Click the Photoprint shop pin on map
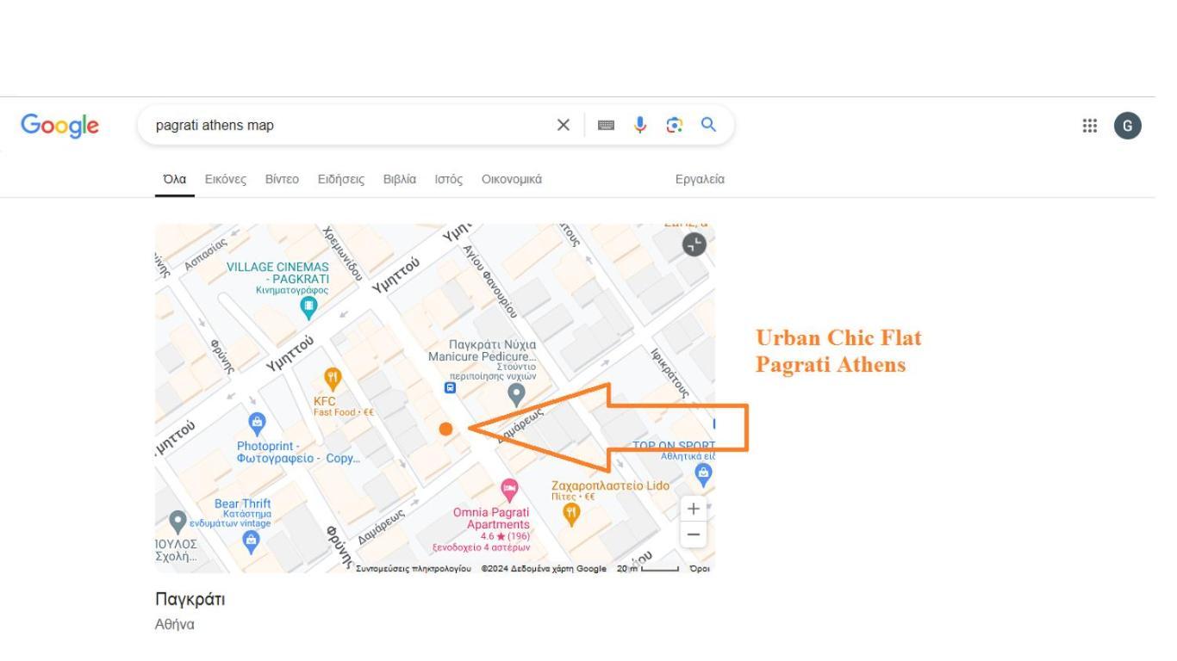Viewport: 1177px width, 661px height. [256, 423]
